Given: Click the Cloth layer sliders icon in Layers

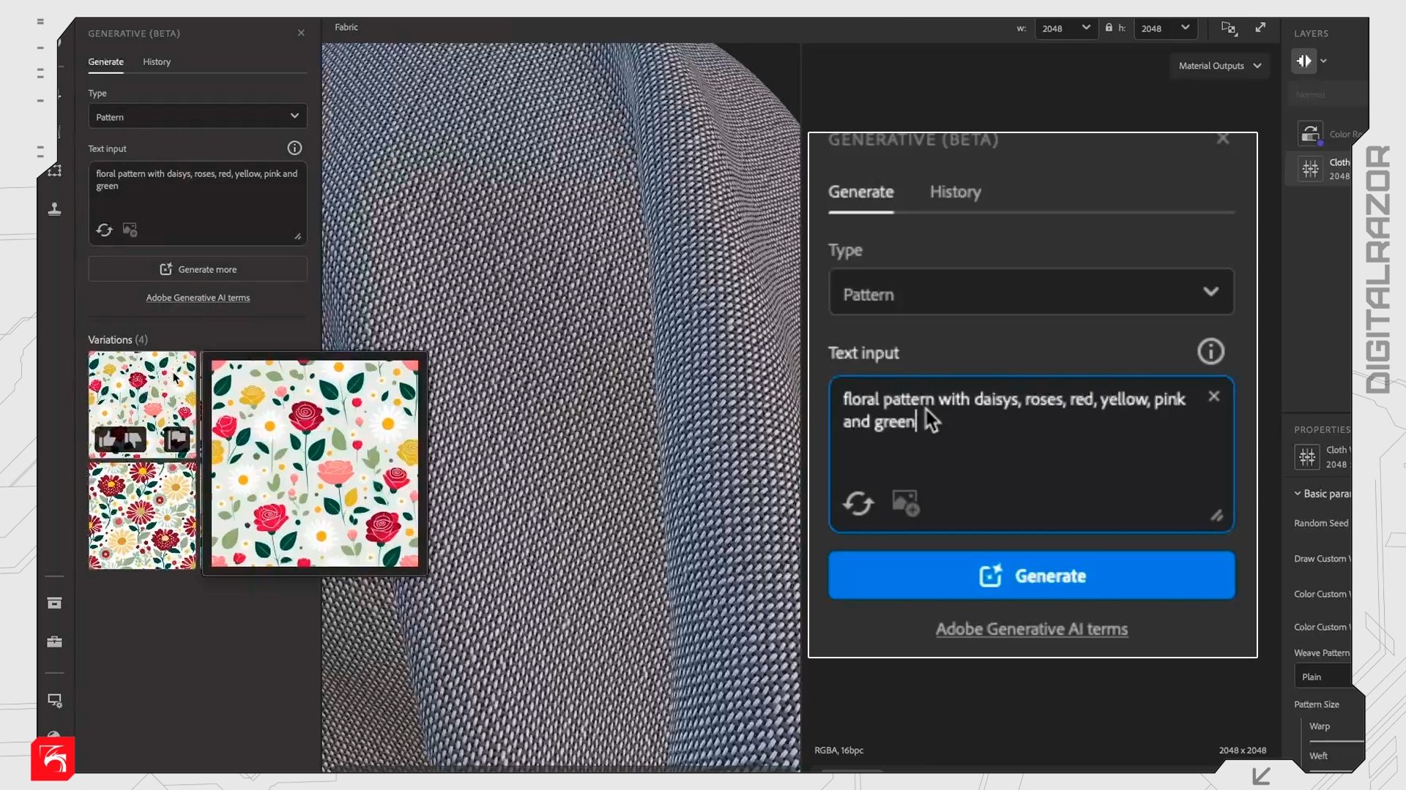Looking at the screenshot, I should pyautogui.click(x=1310, y=169).
